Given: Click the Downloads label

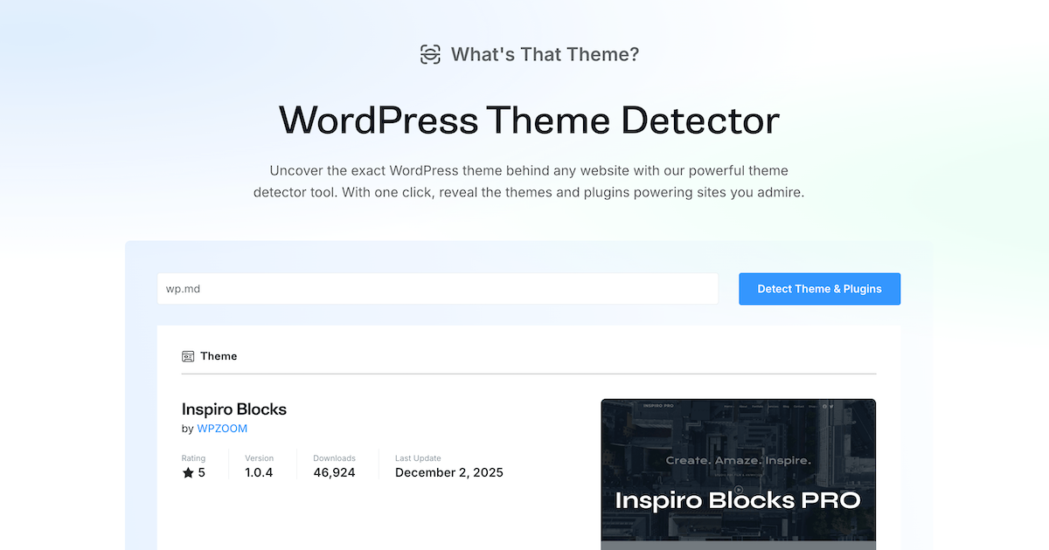Looking at the screenshot, I should (x=334, y=458).
